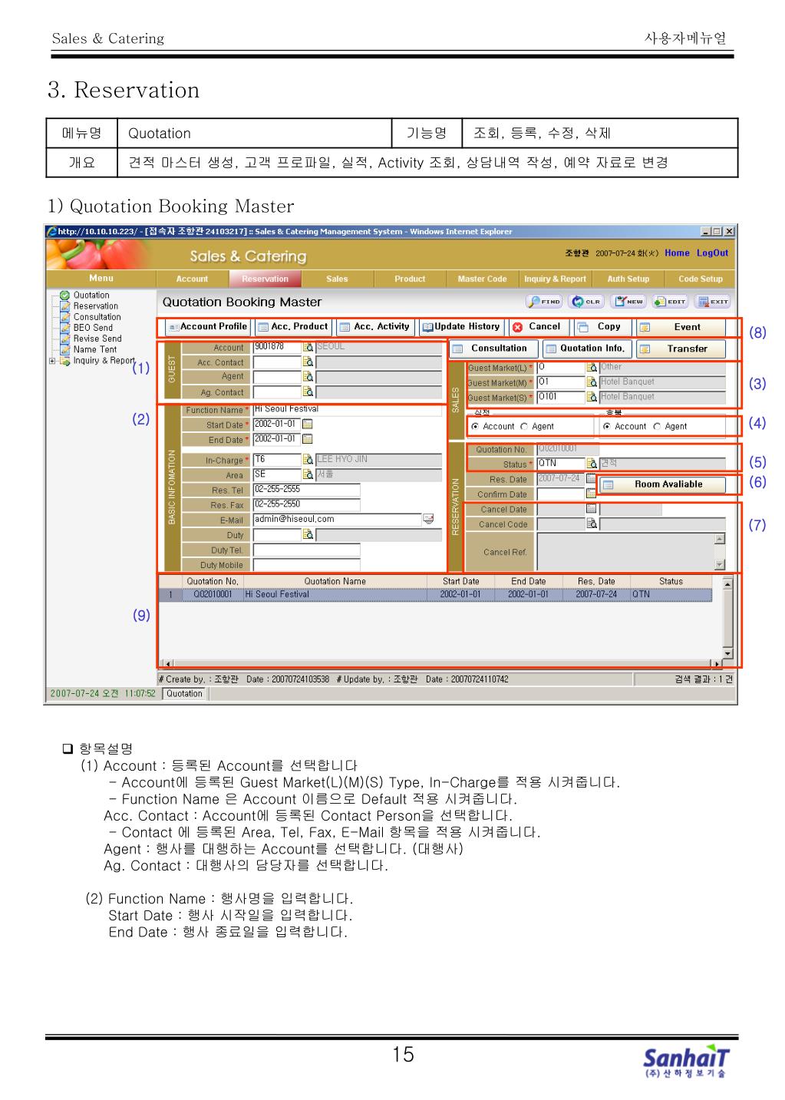Open lookup icon beside Acc. Contact field
This screenshot has height=1100, width=785.
pyautogui.click(x=308, y=362)
